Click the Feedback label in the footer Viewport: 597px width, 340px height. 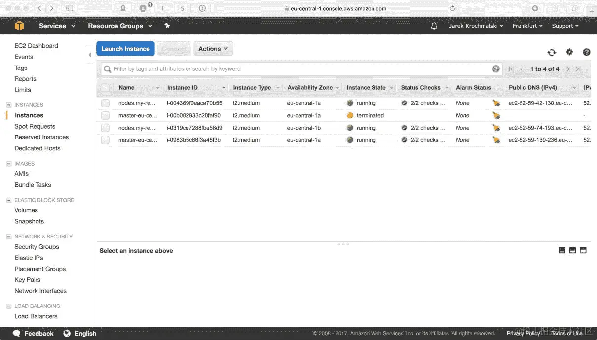coord(39,334)
